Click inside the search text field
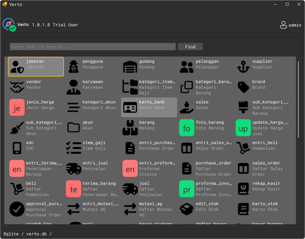Screen dimensions: 305x239 click(x=93, y=47)
